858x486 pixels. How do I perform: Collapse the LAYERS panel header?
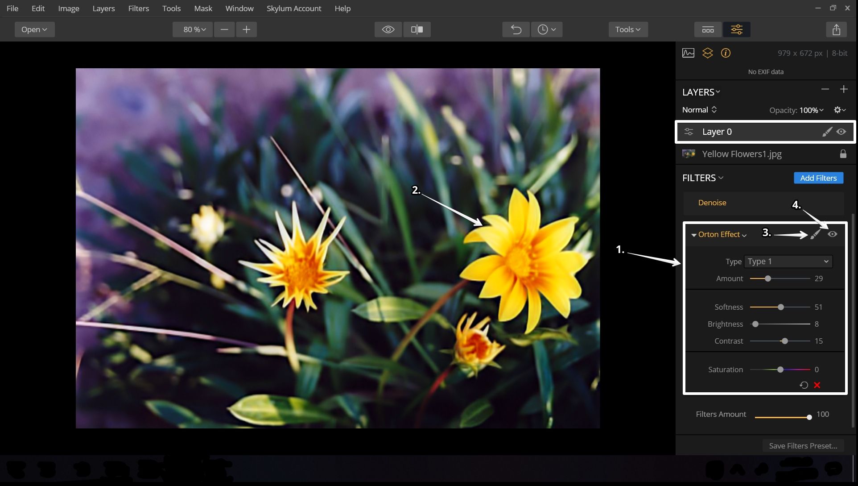click(x=701, y=92)
